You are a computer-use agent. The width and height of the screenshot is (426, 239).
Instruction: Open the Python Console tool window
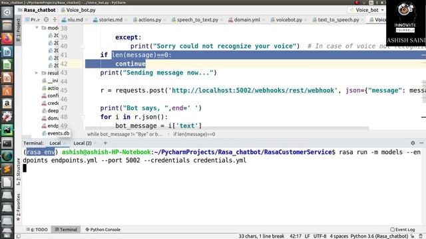(103, 230)
